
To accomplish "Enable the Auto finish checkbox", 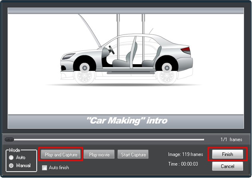I will click(44, 168).
